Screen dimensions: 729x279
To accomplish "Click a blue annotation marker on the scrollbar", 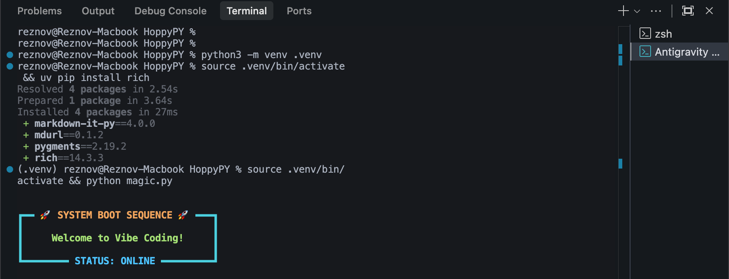I will pos(620,49).
